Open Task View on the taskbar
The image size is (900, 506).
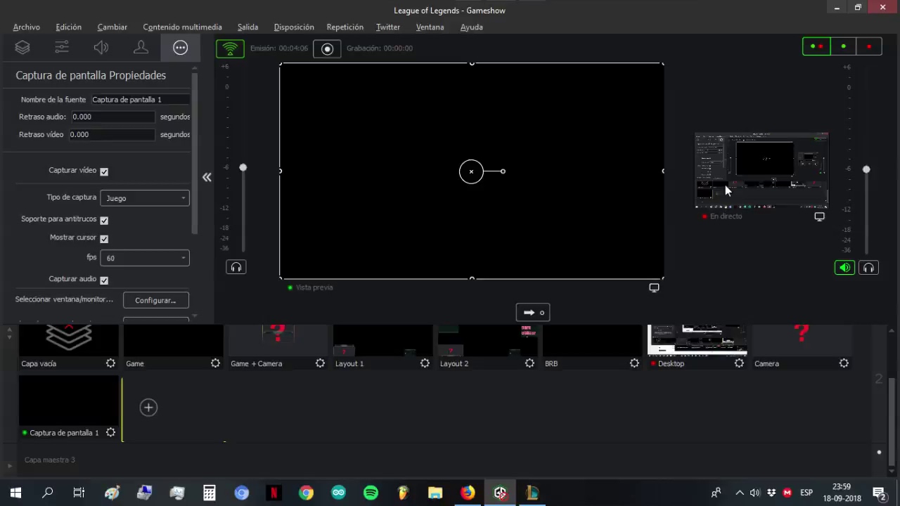tap(79, 493)
